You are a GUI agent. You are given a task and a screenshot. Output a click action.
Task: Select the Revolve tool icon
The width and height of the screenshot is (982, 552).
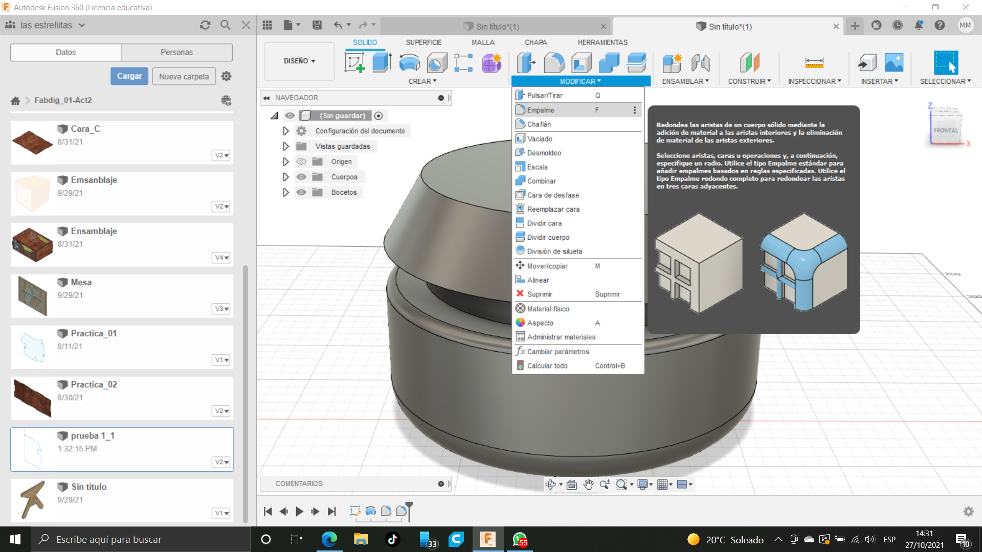409,63
